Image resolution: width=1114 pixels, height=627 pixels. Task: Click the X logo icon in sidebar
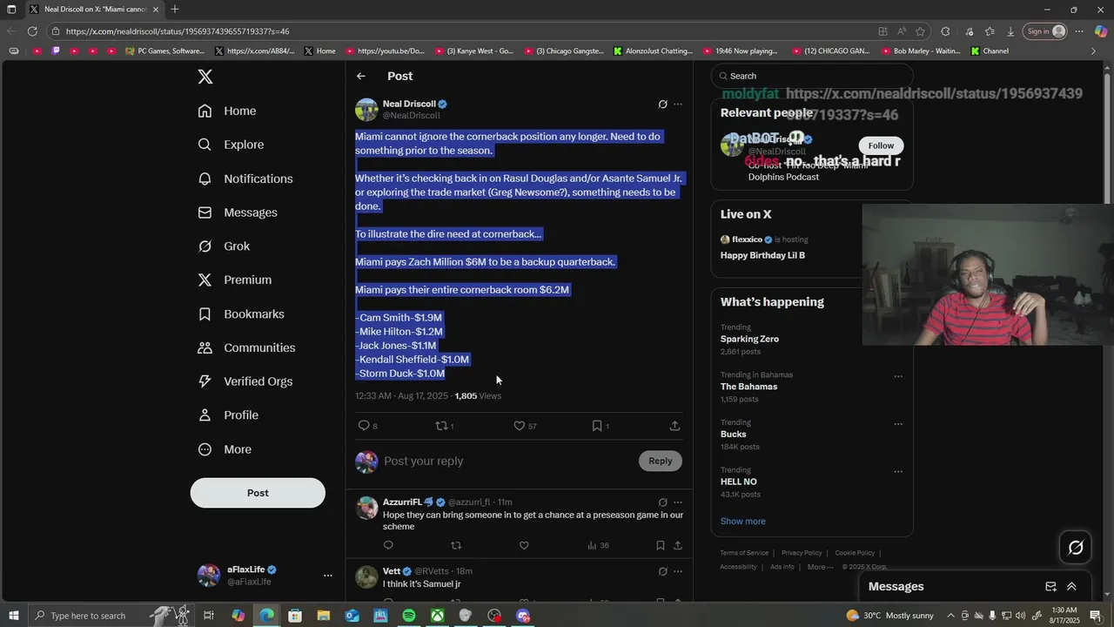[x=205, y=77]
